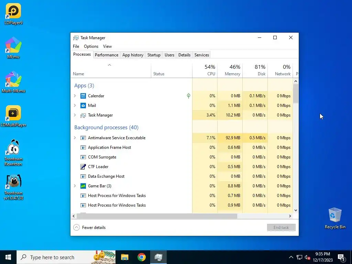352x264 pixels.
Task: Click the horizontal scrollbar right arrow
Action: pos(290,216)
